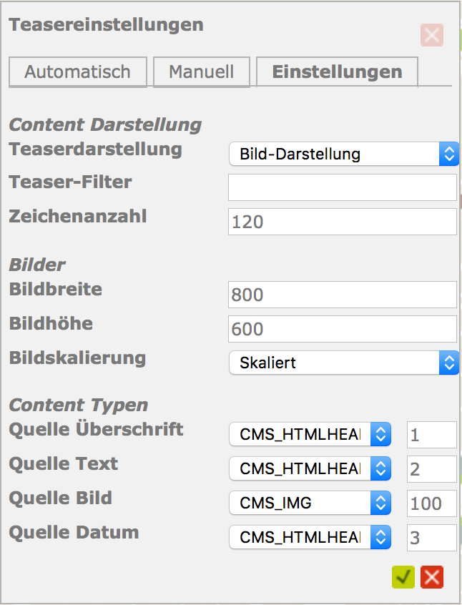Switch to the Automatisch tab
This screenshot has height=605, width=462.
point(77,72)
